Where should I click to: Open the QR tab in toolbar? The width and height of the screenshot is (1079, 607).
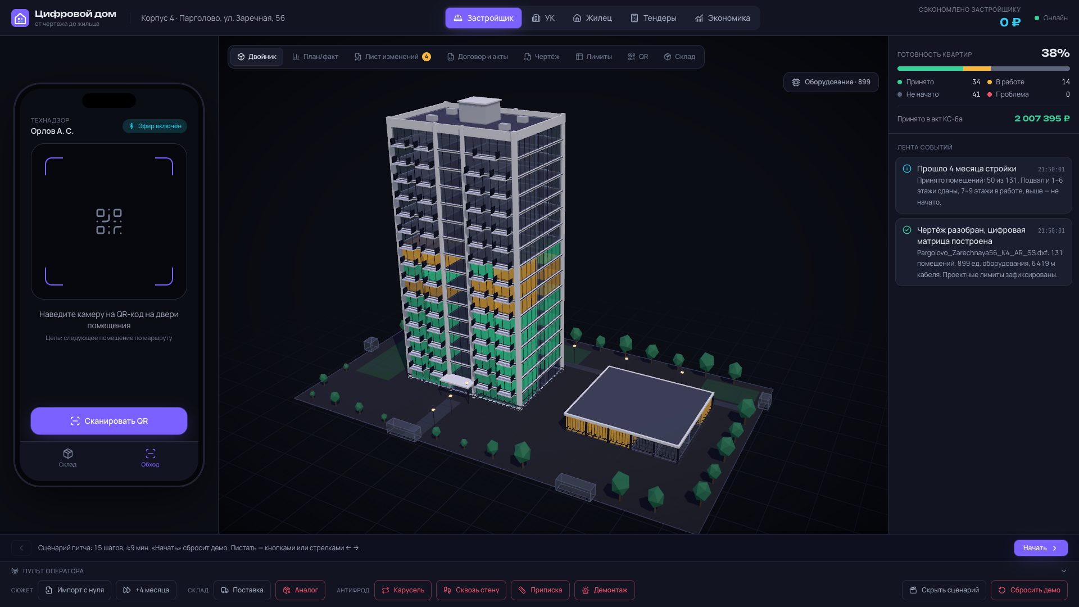pos(638,57)
